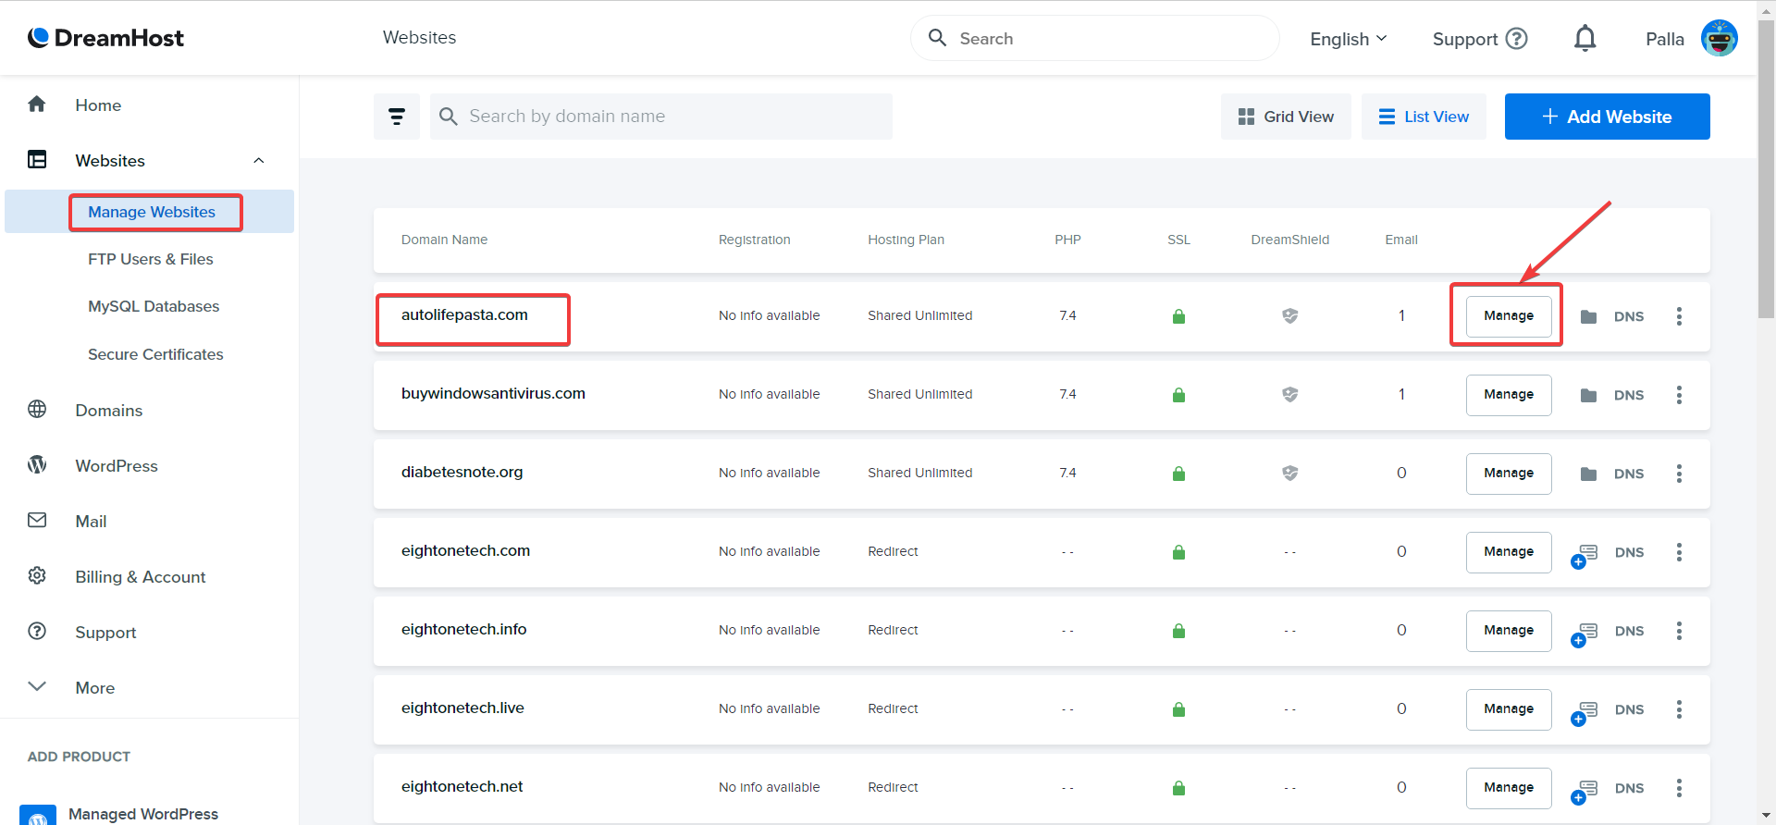
Task: Click SSL lock icon for eightonetech.com
Action: tap(1178, 552)
